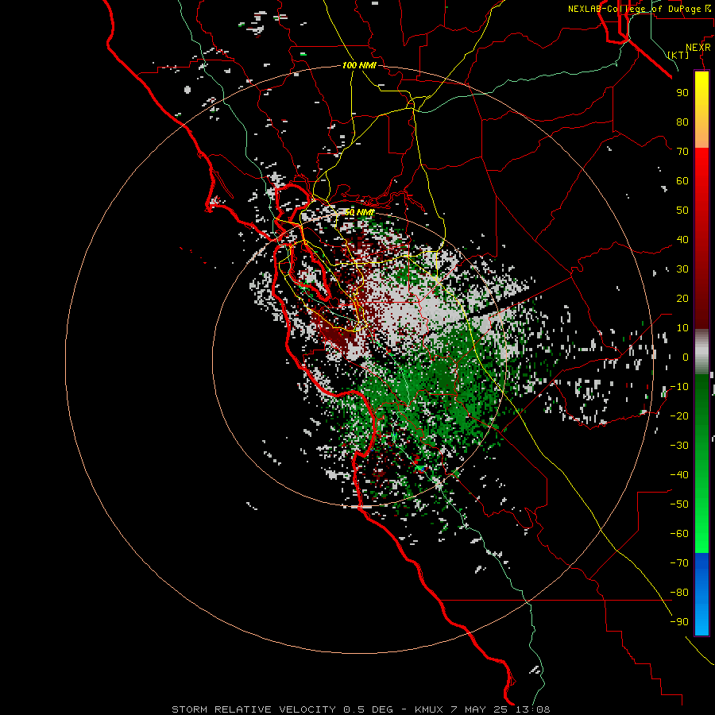Click the legend value -80
715x715 pixels.
click(679, 593)
